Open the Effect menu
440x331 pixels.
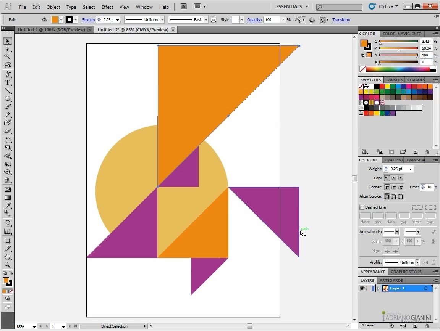click(107, 7)
